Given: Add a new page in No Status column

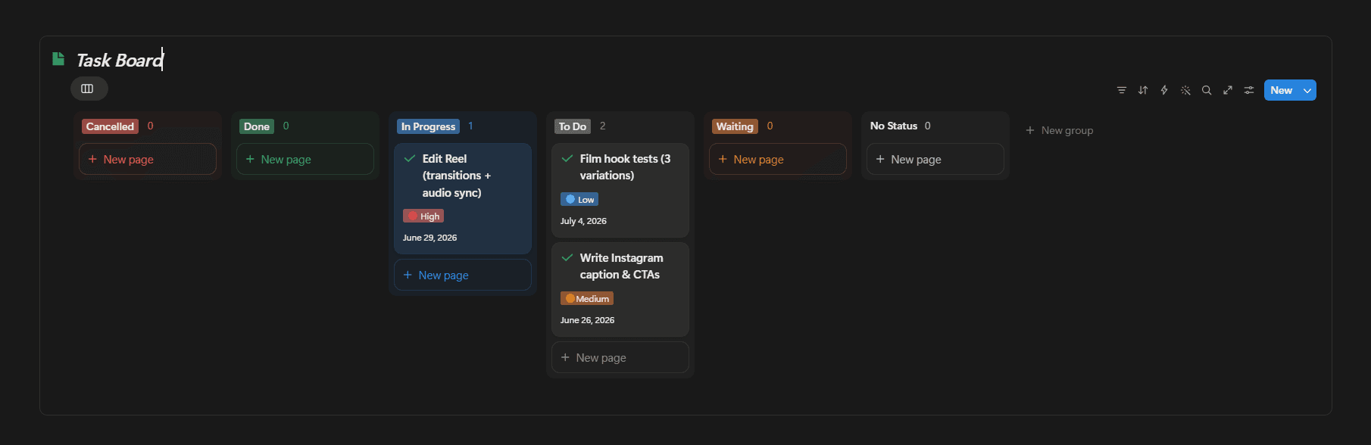Looking at the screenshot, I should coord(935,159).
